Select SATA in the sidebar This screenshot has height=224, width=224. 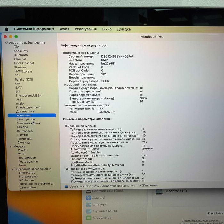[x=19, y=88]
